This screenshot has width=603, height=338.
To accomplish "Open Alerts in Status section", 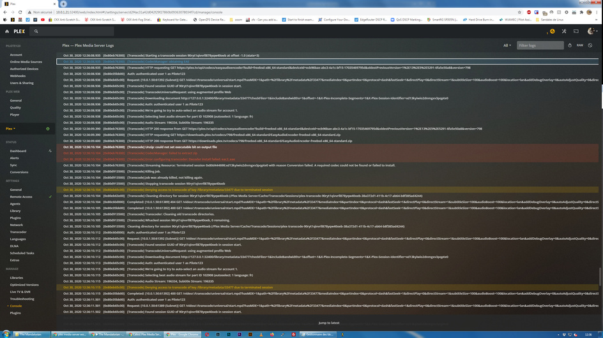I will pos(14,158).
